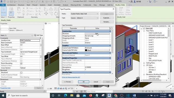This screenshot has height=98, width=174.
Task: Click OK in Type Properties
Action: 83,82
